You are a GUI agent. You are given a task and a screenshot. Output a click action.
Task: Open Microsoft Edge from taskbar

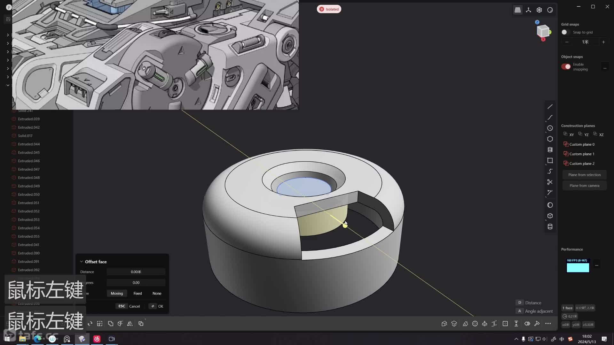(x=37, y=339)
